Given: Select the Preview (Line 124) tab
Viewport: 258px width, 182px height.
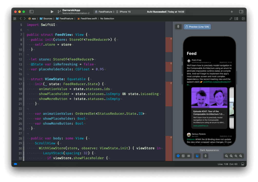Looking at the screenshot, I should pos(197,27).
